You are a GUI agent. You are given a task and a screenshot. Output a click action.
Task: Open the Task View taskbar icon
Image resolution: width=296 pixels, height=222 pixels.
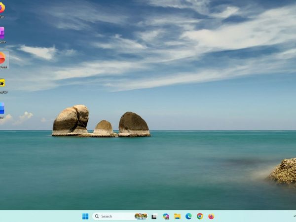pyautogui.click(x=154, y=217)
